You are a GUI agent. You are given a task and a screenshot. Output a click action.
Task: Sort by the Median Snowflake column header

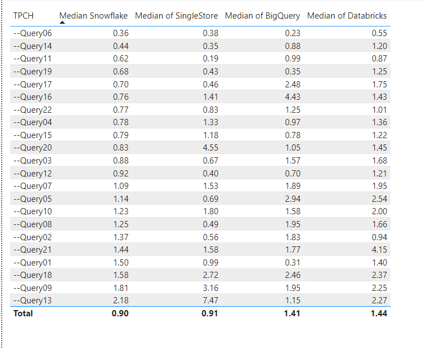pyautogui.click(x=93, y=15)
